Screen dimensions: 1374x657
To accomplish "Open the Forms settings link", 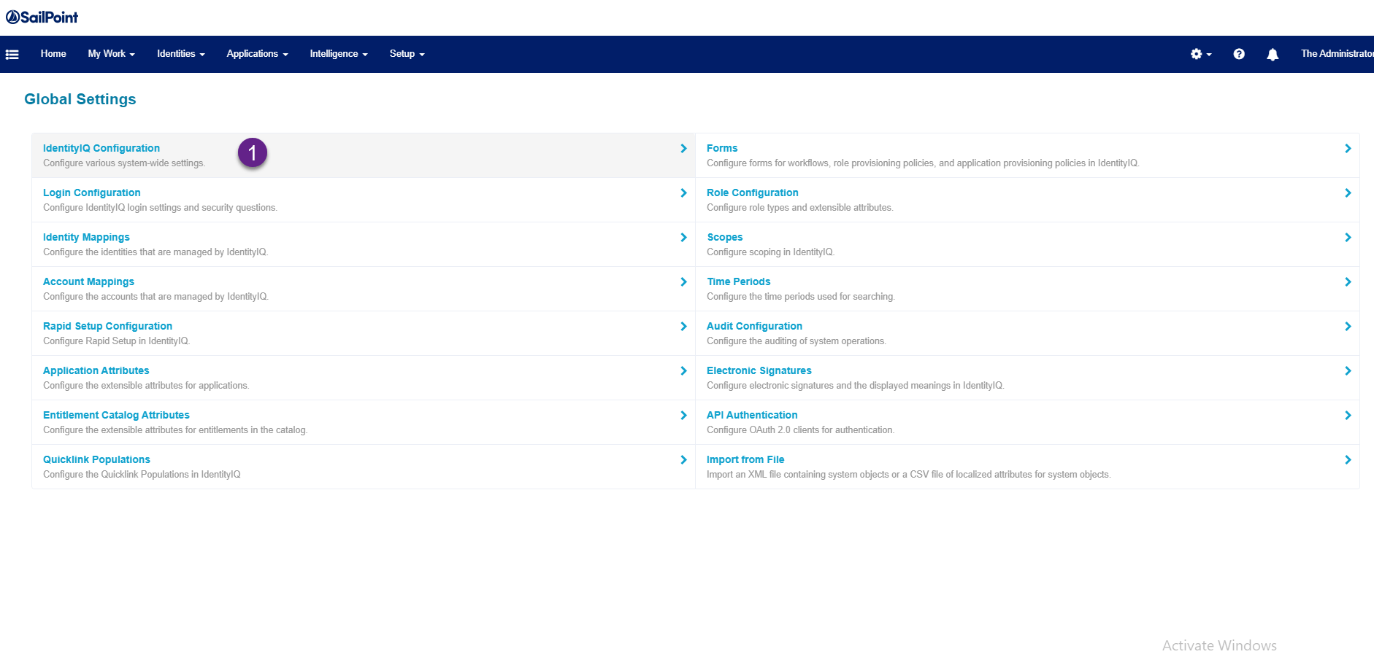I will pyautogui.click(x=722, y=148).
